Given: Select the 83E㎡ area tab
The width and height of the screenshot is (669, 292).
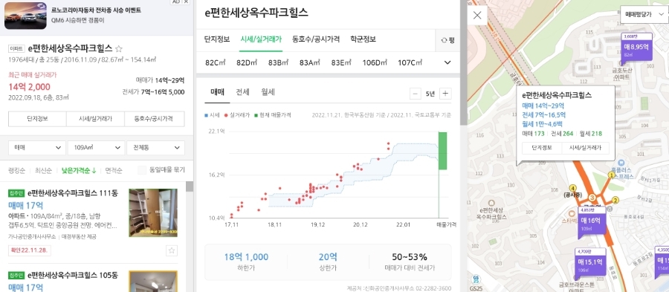Looking at the screenshot, I should pos(341,63).
